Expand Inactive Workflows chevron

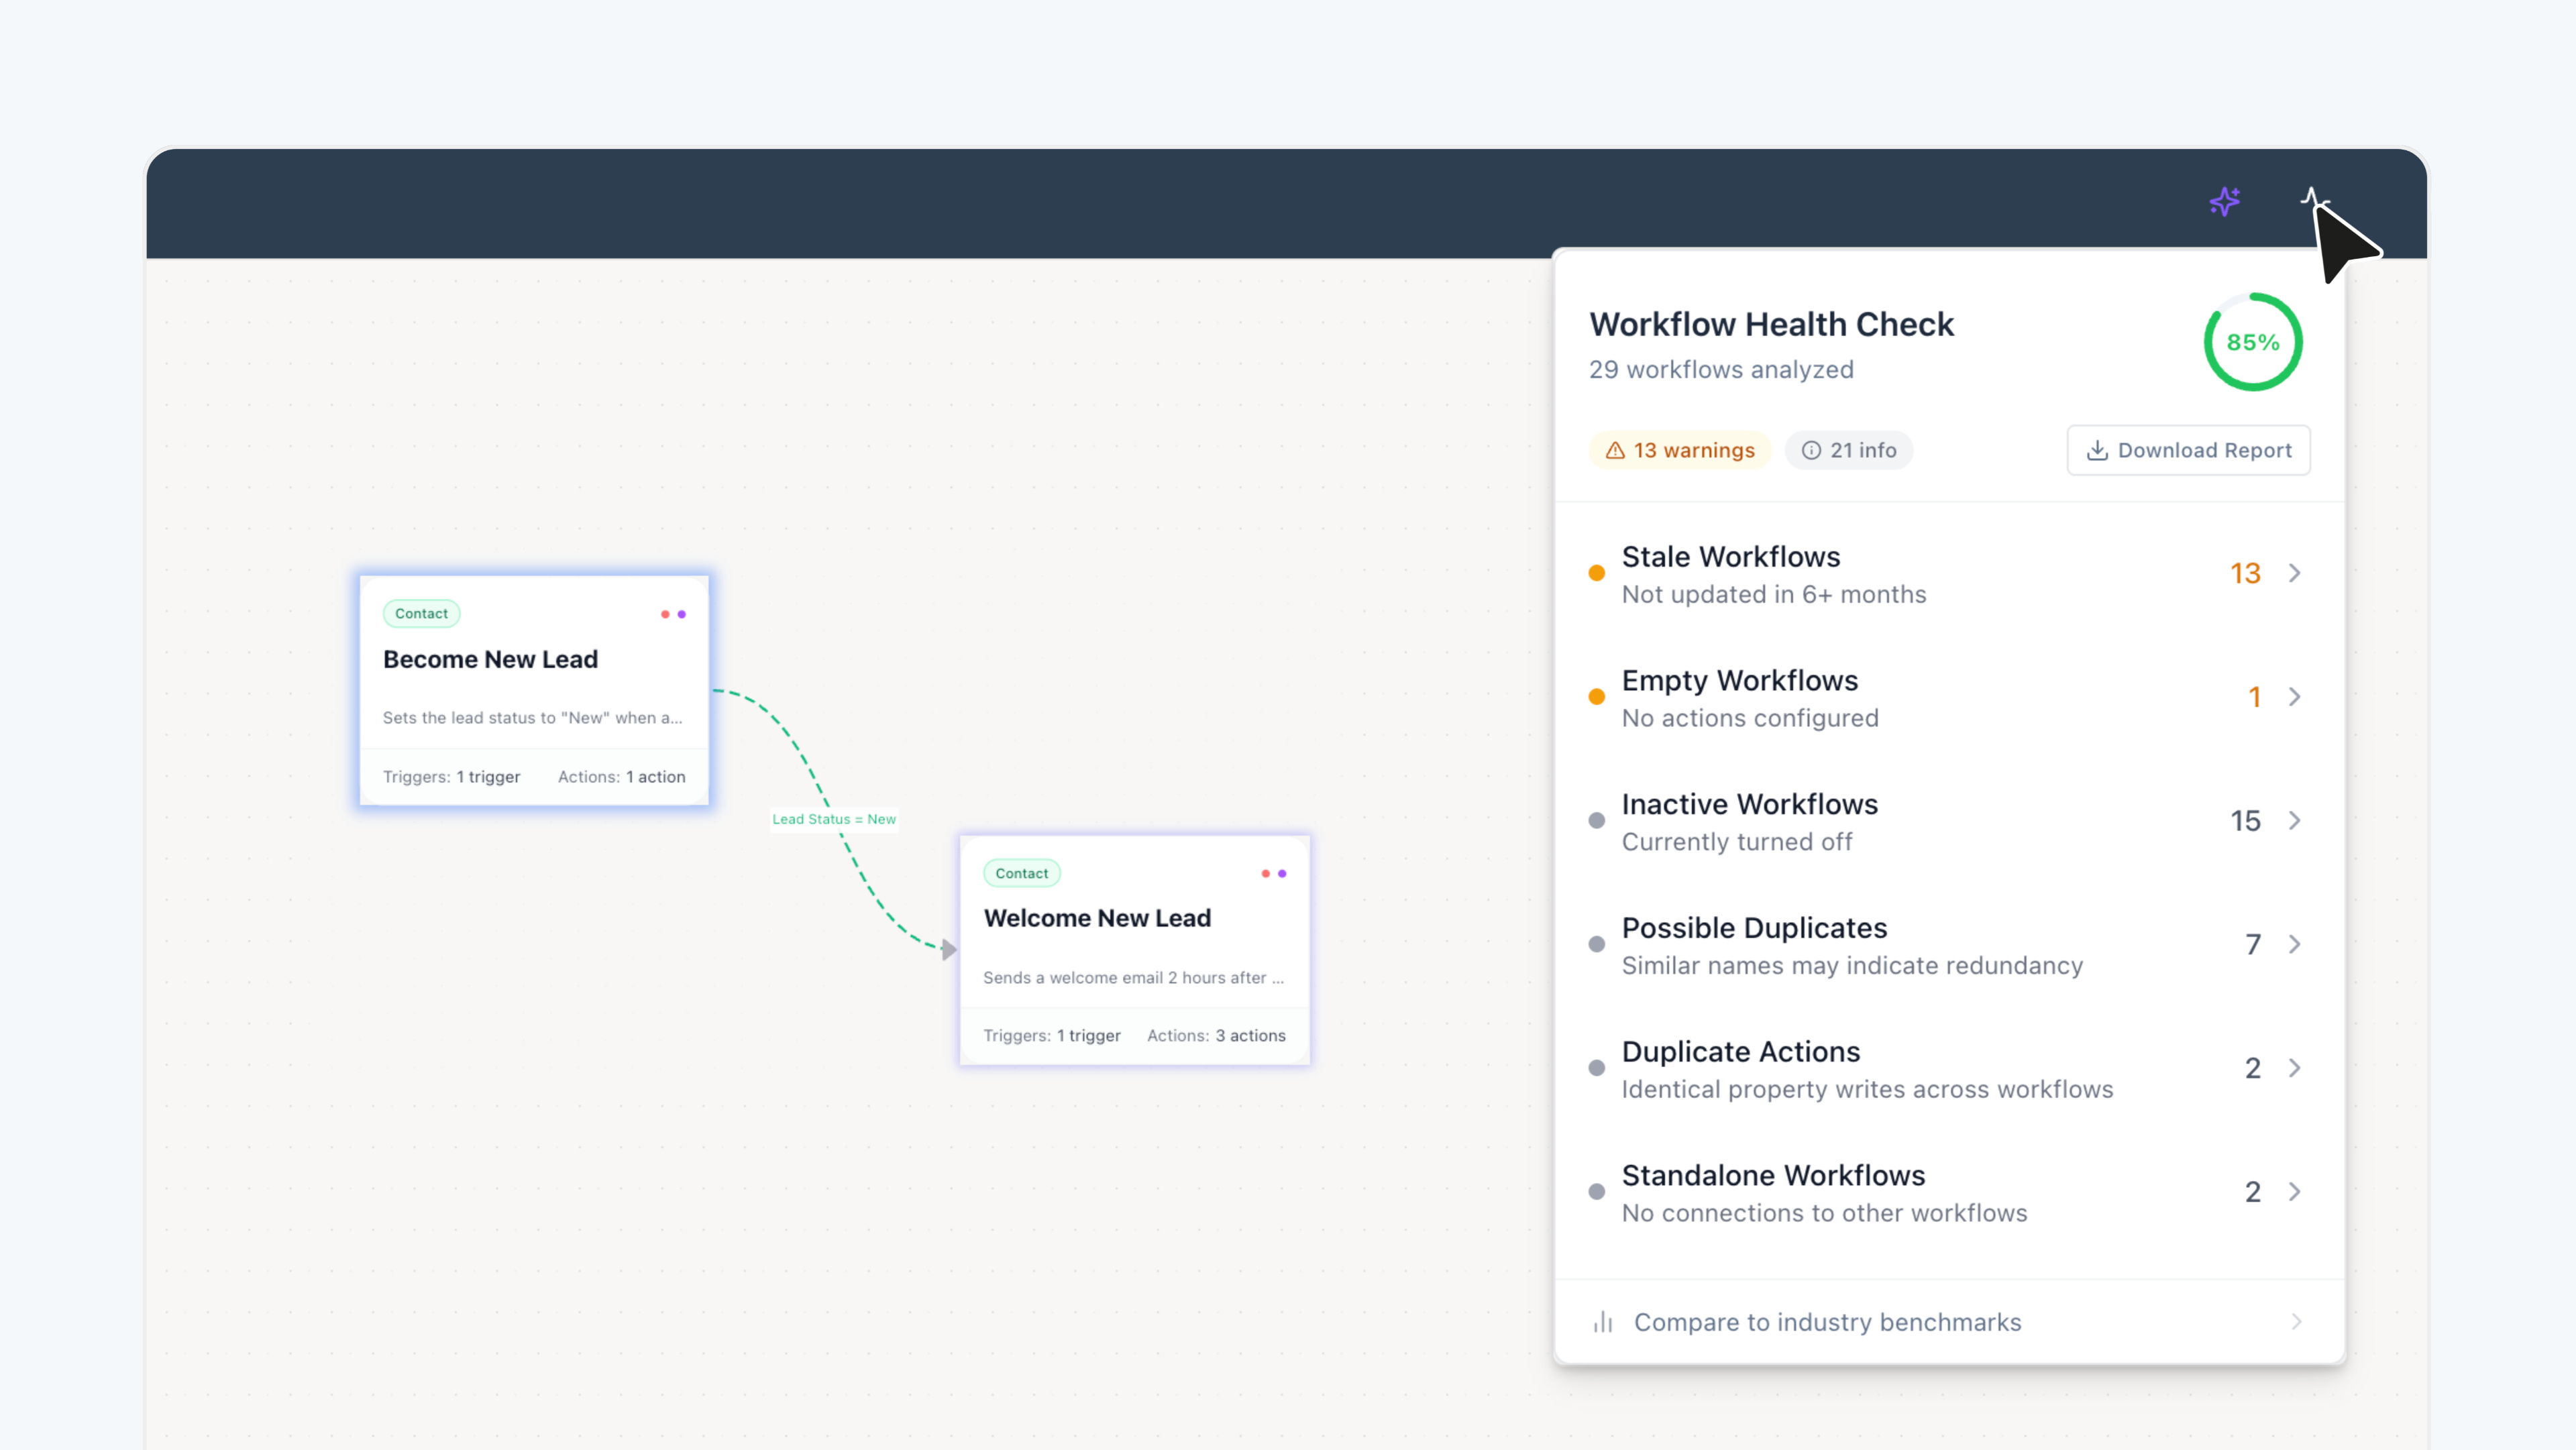coord(2295,821)
